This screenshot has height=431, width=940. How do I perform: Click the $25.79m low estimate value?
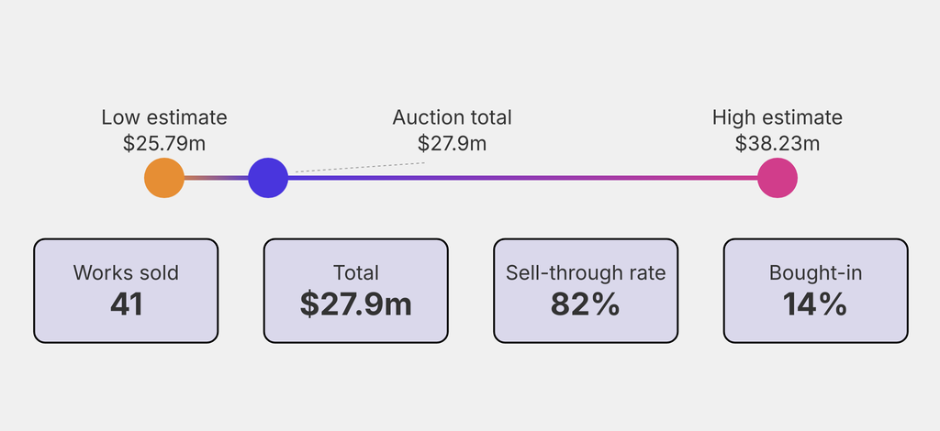[x=164, y=143]
